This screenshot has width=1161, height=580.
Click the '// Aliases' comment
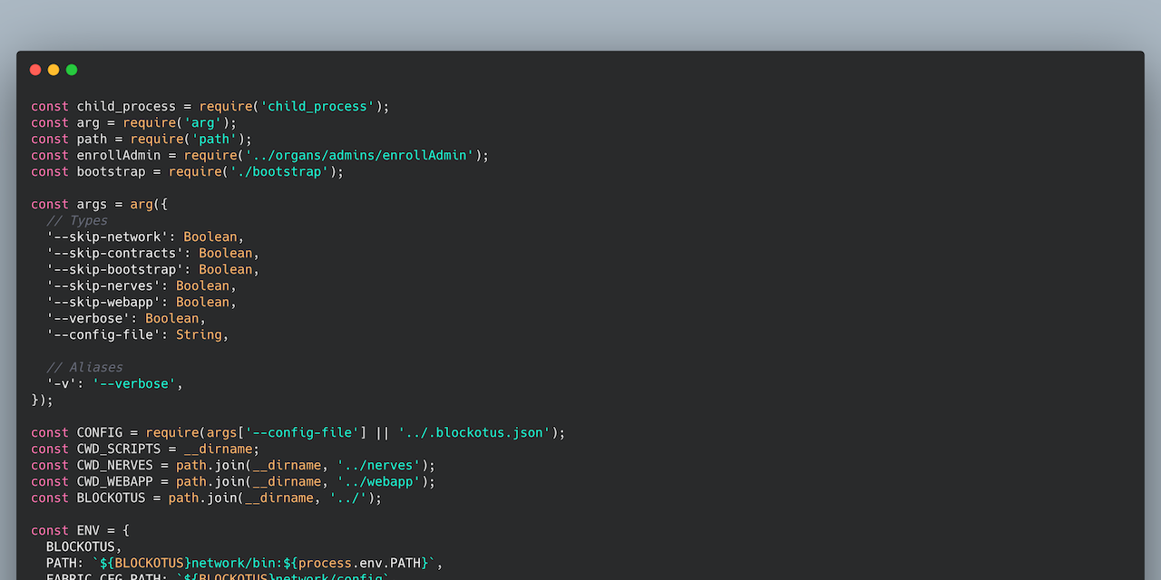click(84, 367)
